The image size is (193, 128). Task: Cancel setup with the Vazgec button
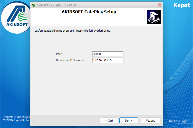[x=150, y=120]
